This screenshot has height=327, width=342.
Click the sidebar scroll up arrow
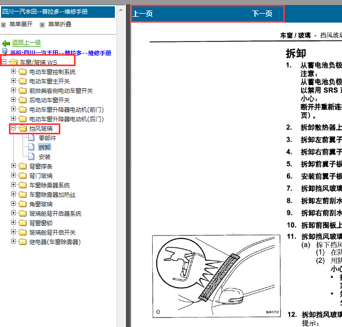pyautogui.click(x=121, y=10)
